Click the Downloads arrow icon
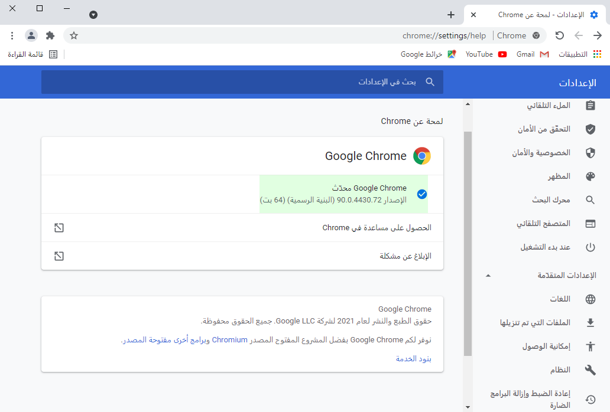Viewport: 610px width, 412px height. click(590, 323)
